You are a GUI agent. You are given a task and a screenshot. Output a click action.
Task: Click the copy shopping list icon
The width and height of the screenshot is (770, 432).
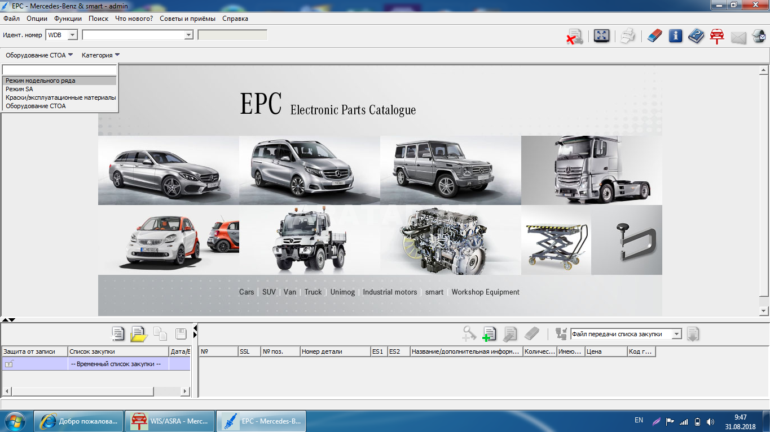click(160, 333)
